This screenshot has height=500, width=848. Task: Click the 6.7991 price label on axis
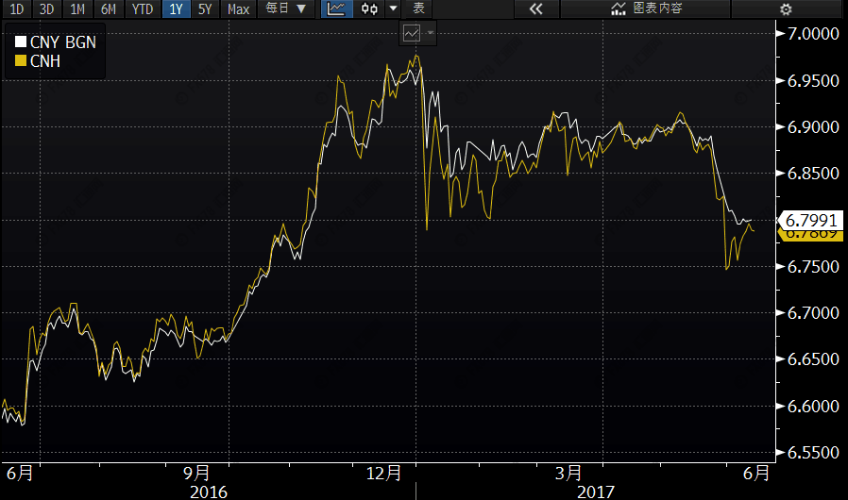tap(811, 220)
